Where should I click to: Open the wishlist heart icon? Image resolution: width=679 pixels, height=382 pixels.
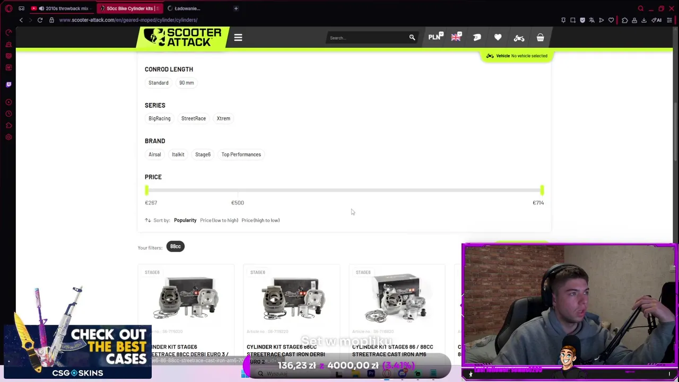498,37
